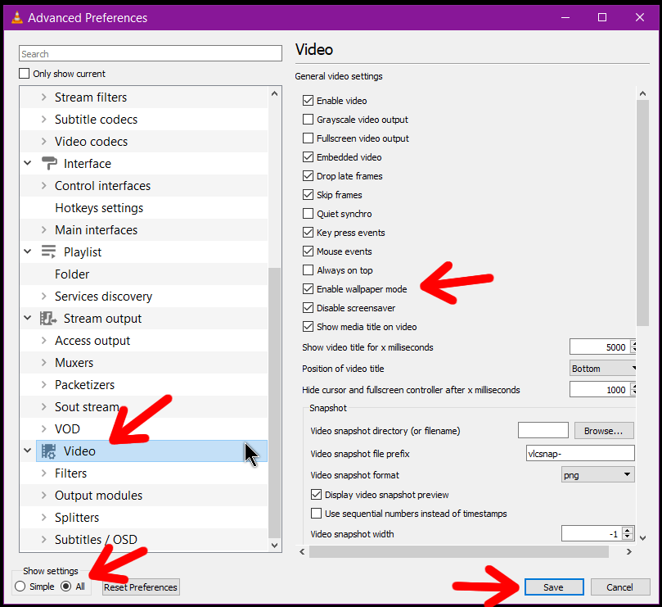This screenshot has height=607, width=662.
Task: Open Video snapshot format dropdown
Action: (x=597, y=474)
